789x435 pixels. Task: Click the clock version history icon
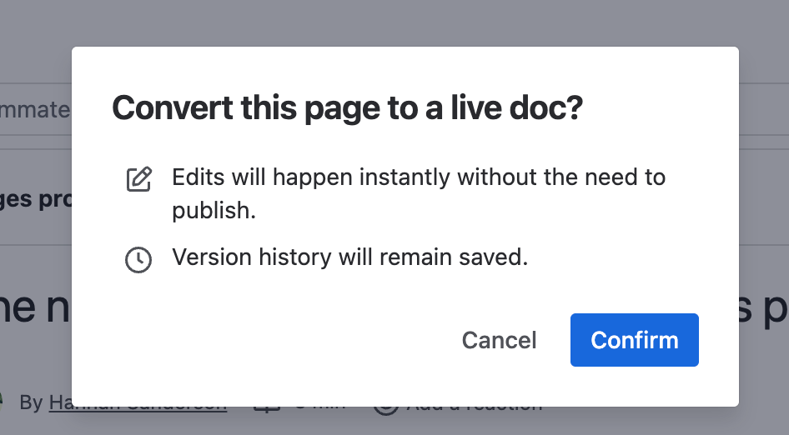[x=138, y=259]
